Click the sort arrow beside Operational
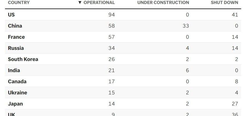Screen dimensions: 246x116 80,3
